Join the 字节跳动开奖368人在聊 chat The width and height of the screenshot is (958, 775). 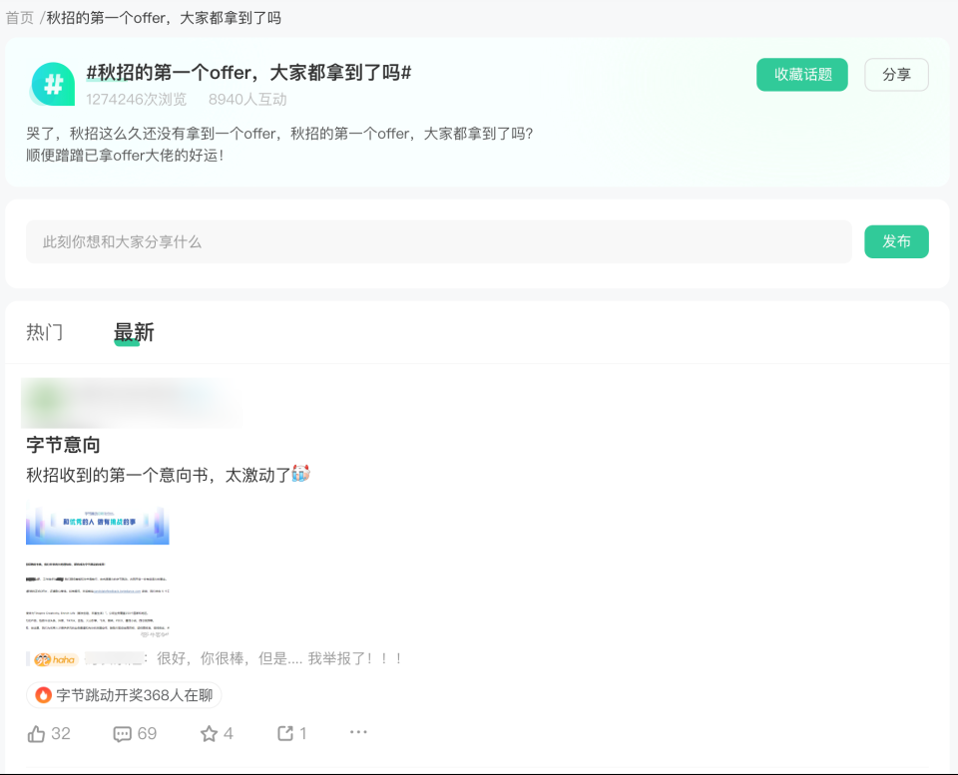[123, 693]
